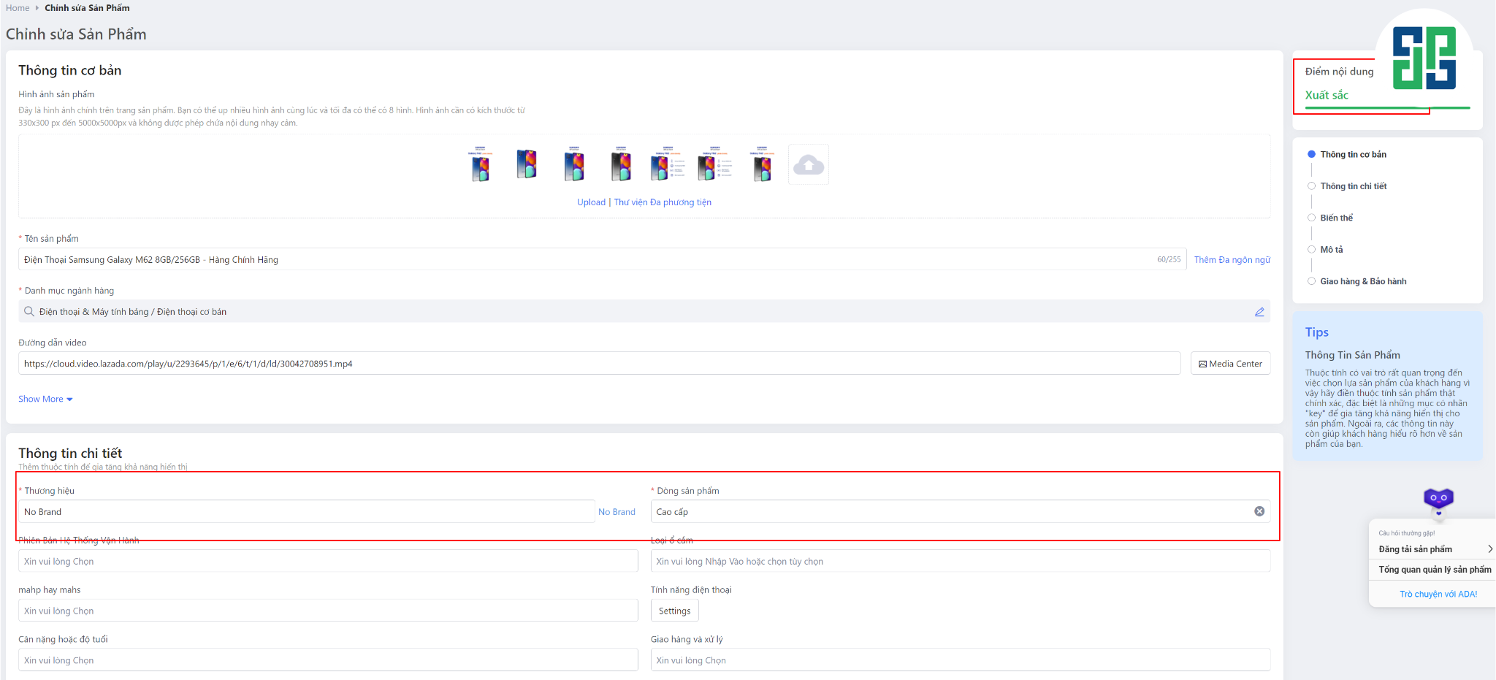Viewport: 1496px width, 680px height.
Task: Open the Danh mục ngành hàng category selector
Action: click(x=644, y=311)
